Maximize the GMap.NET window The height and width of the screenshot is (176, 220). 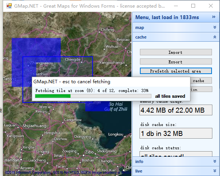coord(193,6)
